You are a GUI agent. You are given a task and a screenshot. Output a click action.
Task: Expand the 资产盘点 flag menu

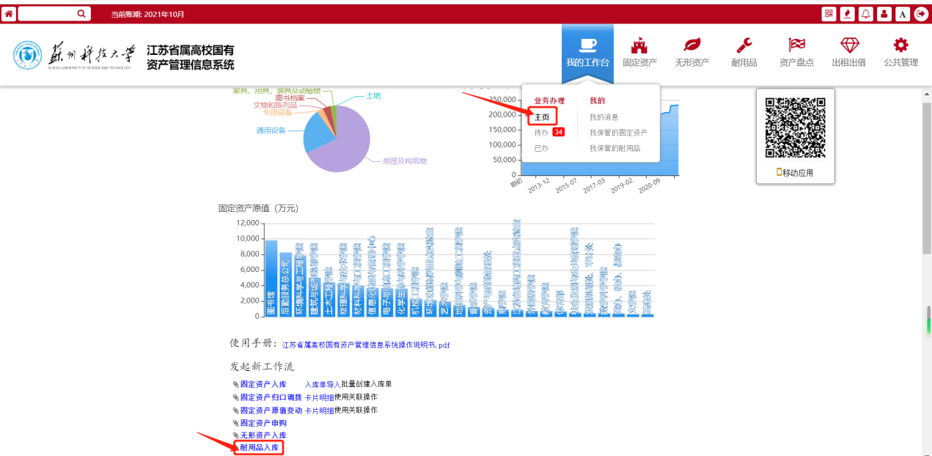(x=796, y=52)
